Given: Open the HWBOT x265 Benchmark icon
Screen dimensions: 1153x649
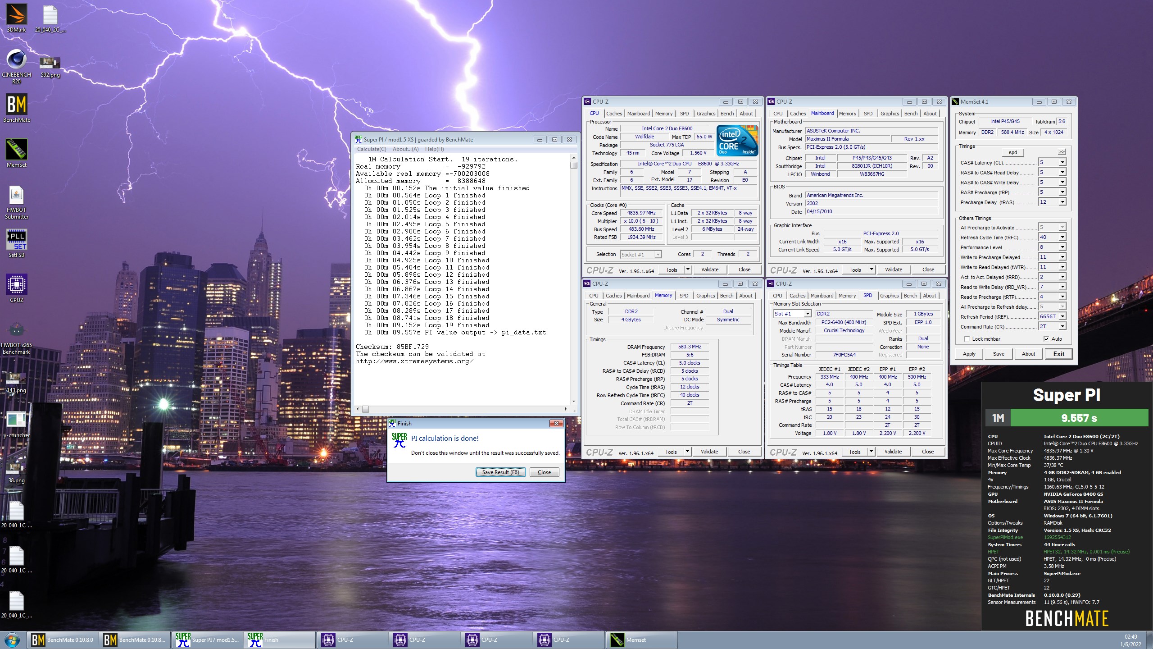Looking at the screenshot, I should coord(17,337).
